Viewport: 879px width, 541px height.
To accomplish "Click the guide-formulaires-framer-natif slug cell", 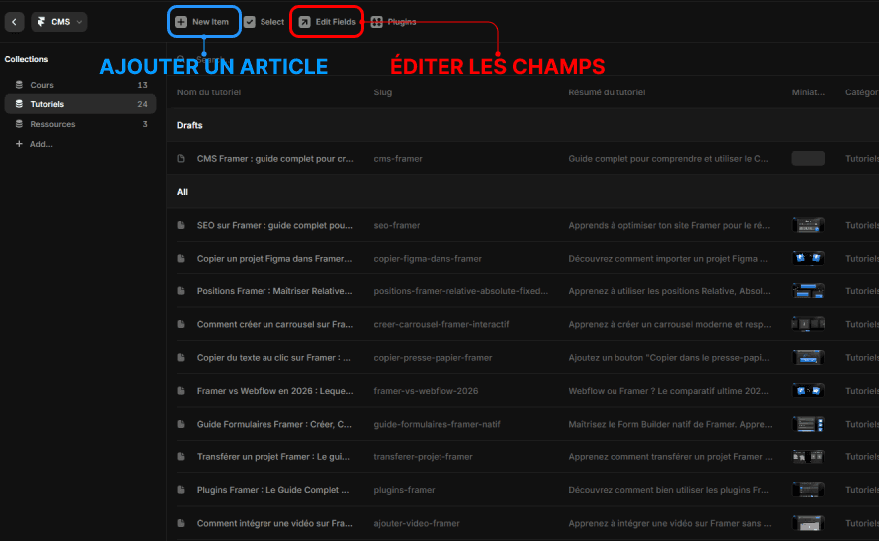I will click(438, 424).
